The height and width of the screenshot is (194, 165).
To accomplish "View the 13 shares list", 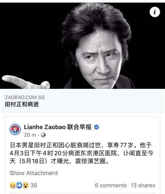I will click(143, 185).
